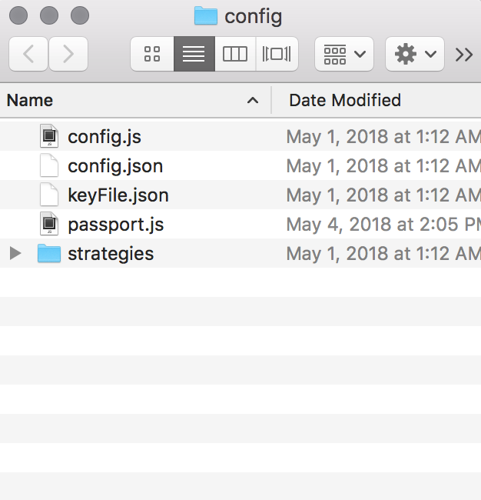
Task: Go back to previous folder
Action: point(28,54)
